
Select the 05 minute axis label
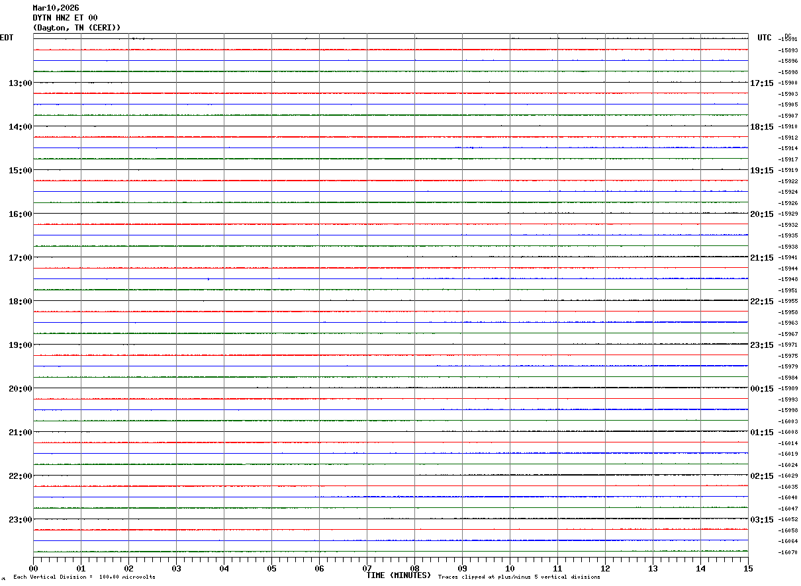(x=272, y=568)
